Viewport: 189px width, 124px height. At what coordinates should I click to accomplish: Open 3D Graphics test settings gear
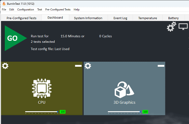[88, 66]
